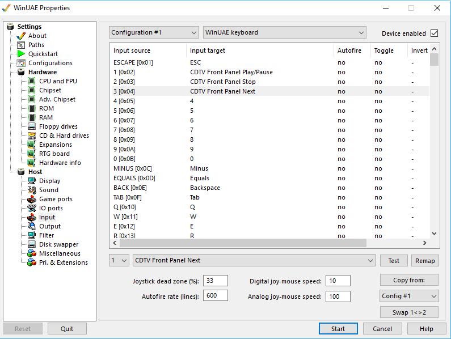451x339 pixels.
Task: Click the Autofire column header
Action: pos(352,50)
